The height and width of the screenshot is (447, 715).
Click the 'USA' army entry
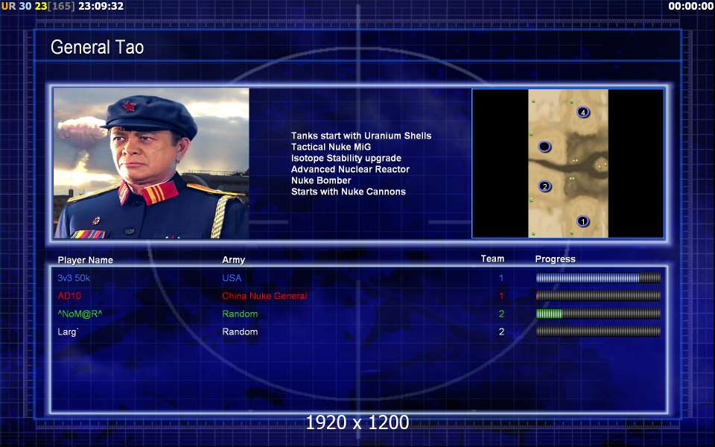click(232, 278)
